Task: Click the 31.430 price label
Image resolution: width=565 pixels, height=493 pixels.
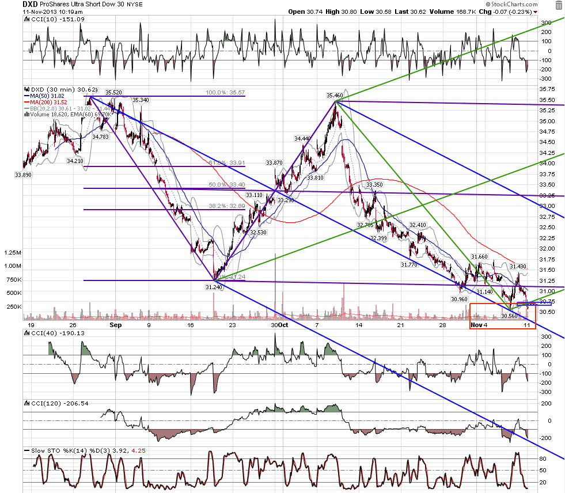Action: (x=518, y=266)
